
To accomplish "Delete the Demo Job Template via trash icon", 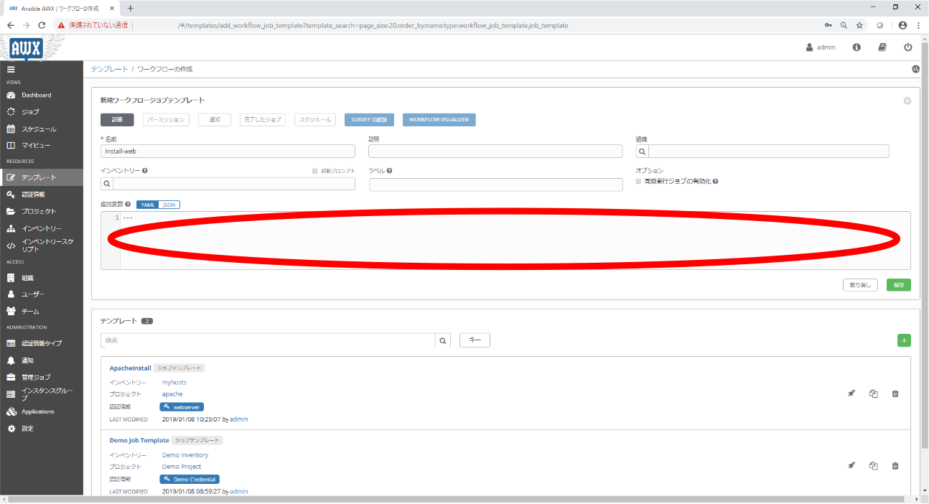I will (895, 465).
